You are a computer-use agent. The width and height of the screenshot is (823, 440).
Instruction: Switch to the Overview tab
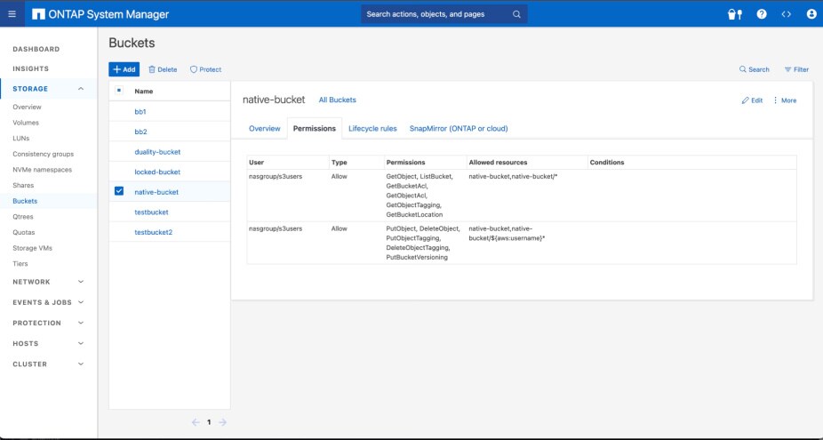[x=264, y=129]
